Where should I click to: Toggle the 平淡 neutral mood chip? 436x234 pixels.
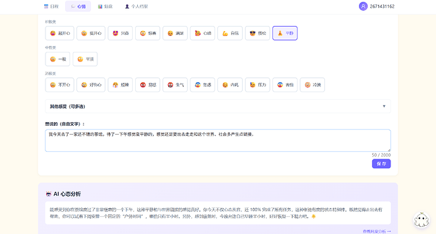pyautogui.click(x=85, y=59)
